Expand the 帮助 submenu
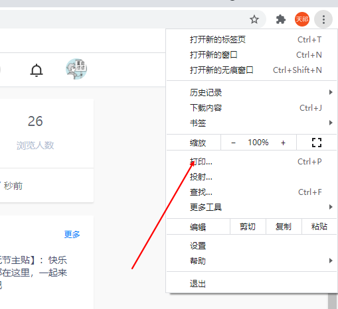Viewport: 338px width, 309px height. click(x=252, y=261)
